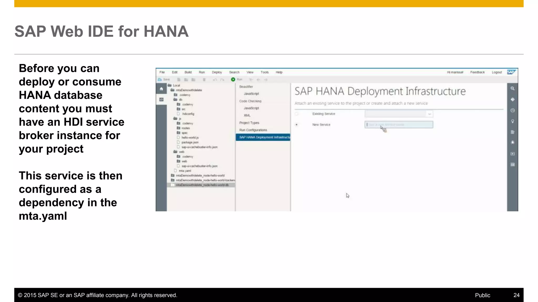Viewport: 538px width, 302px height.
Task: Expand mtaDemowithdelete_node-hello-world folder
Action: pos(173,175)
